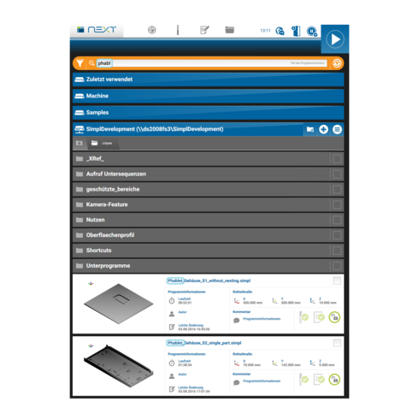
Task: Open Phablet_Gehäuse_S1_without_nesting.simpl program link
Action: 209,280
